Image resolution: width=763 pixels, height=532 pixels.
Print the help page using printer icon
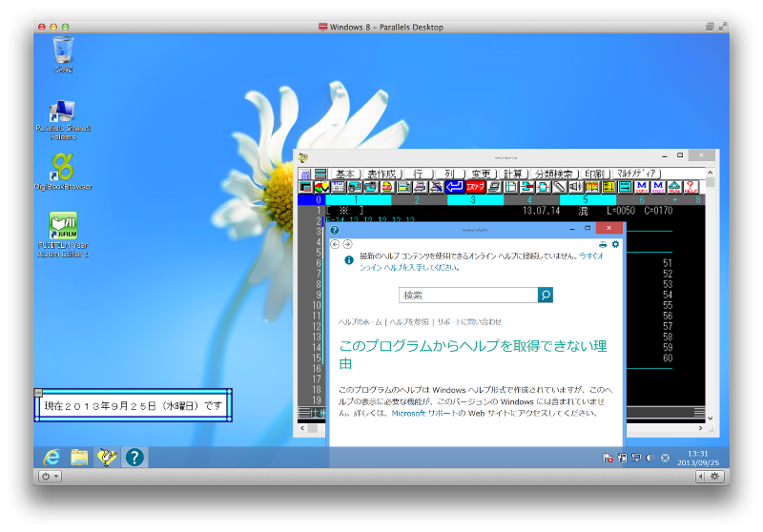pos(603,244)
